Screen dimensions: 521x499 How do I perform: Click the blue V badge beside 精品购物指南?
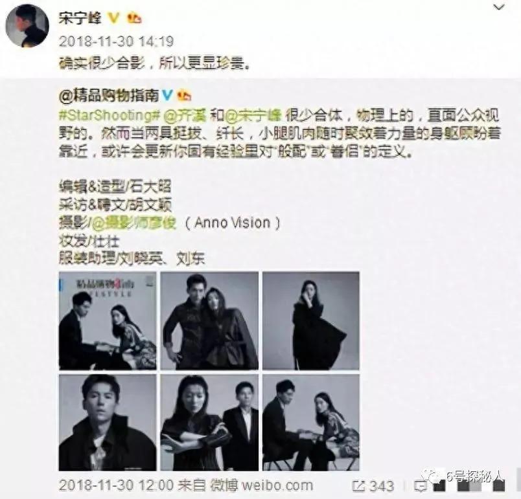(167, 96)
